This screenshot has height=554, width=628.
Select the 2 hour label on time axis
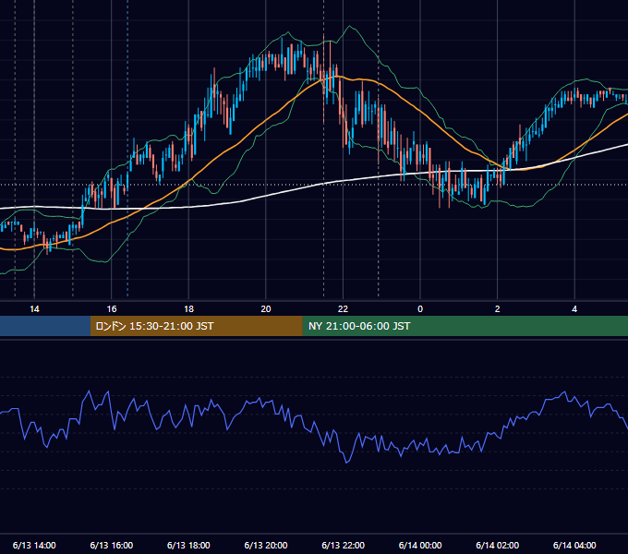coord(498,309)
